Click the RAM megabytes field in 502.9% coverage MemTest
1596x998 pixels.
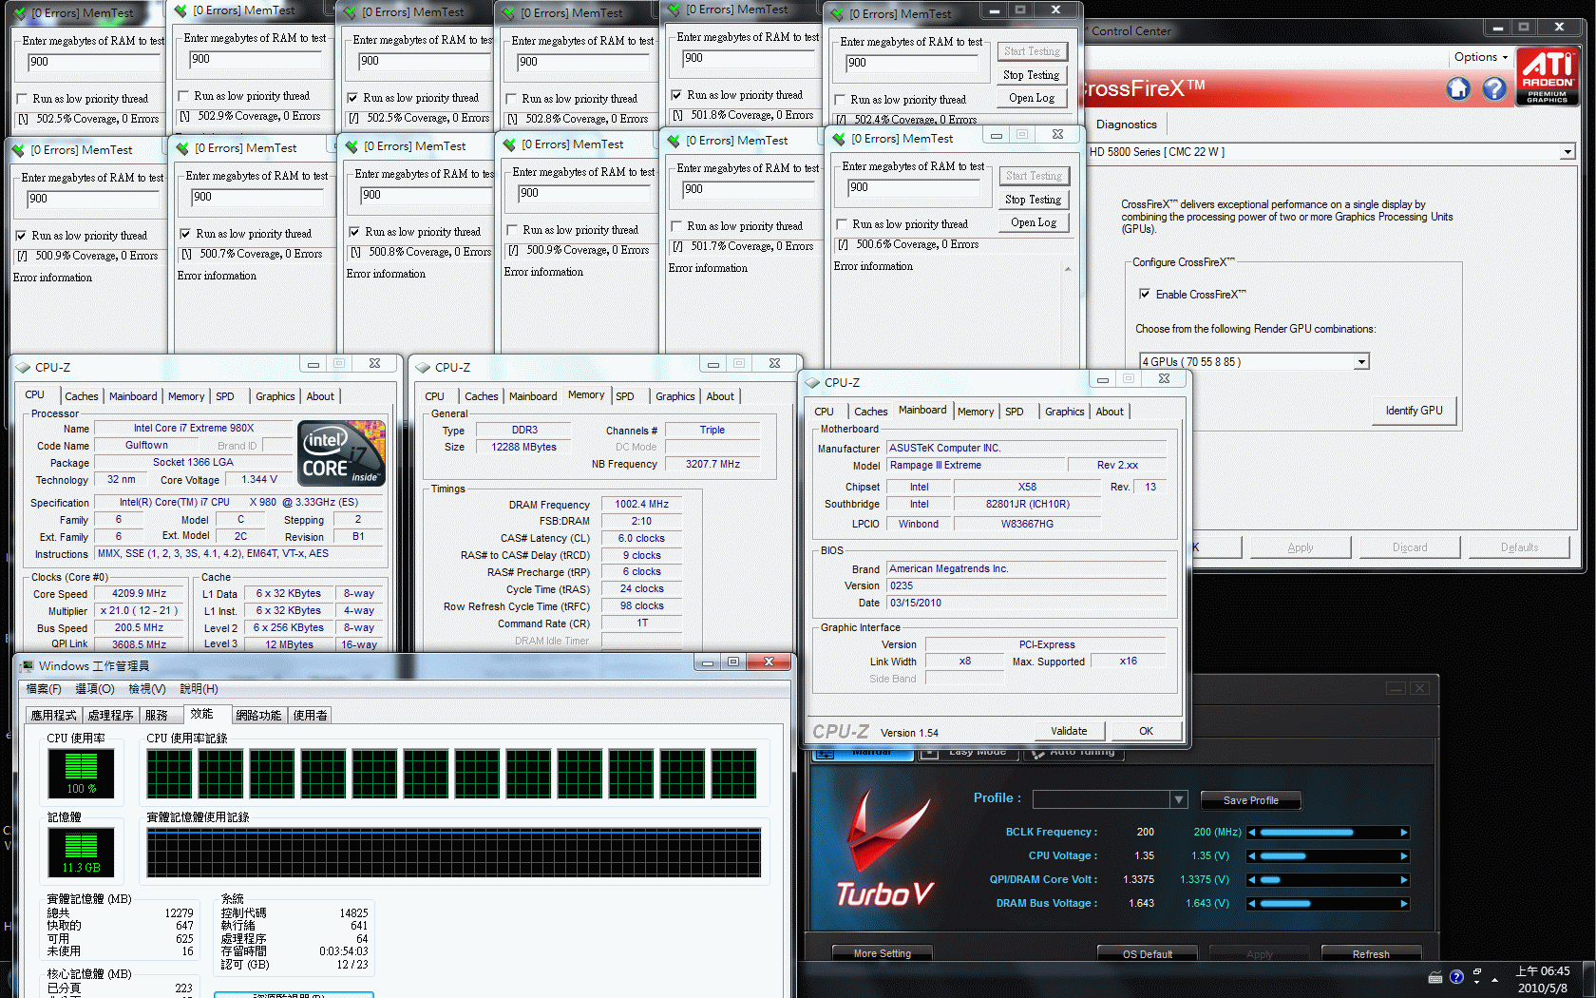(x=256, y=60)
